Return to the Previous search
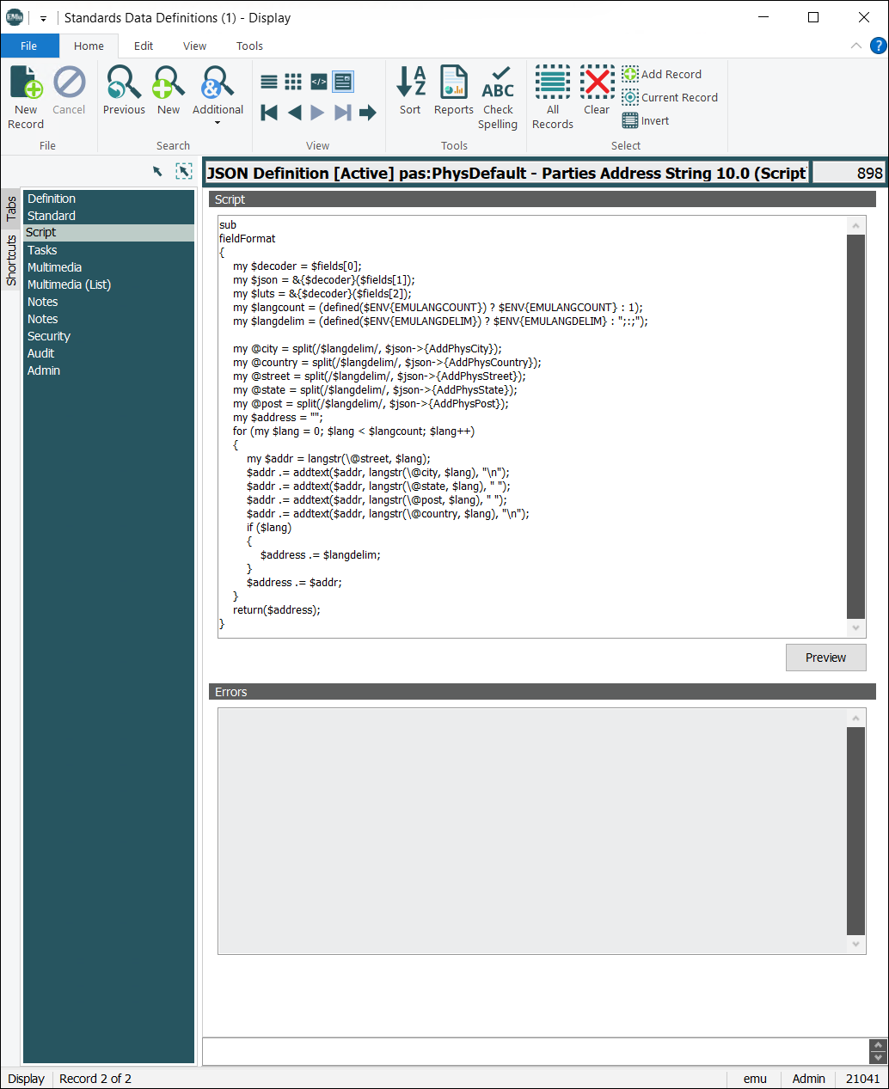 124,84
